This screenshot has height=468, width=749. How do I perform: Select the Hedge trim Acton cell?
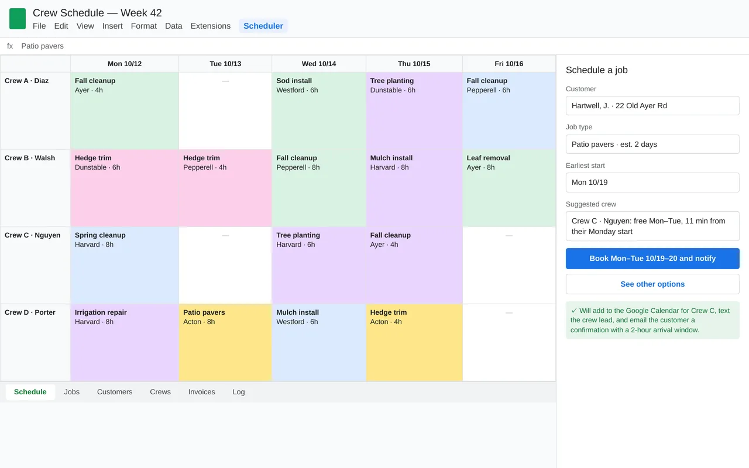(x=414, y=343)
